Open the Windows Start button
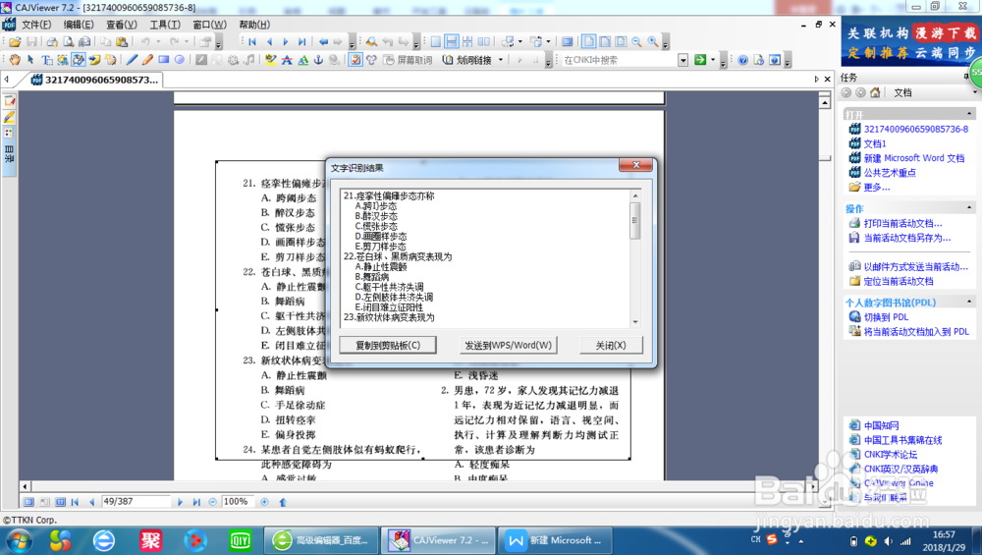Screen dimensions: 982x555 (18, 540)
